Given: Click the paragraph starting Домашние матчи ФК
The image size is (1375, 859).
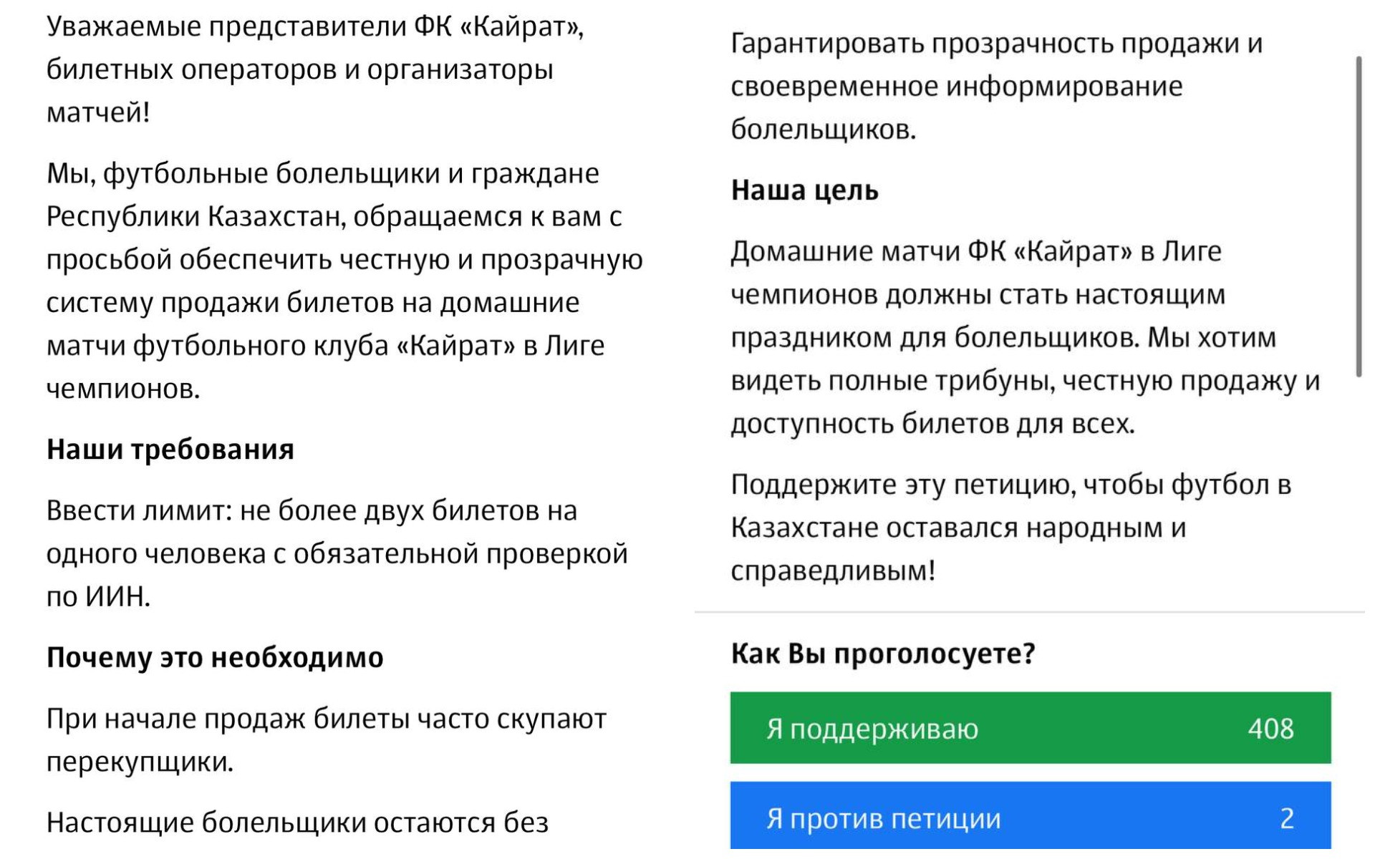Looking at the screenshot, I should (1025, 338).
